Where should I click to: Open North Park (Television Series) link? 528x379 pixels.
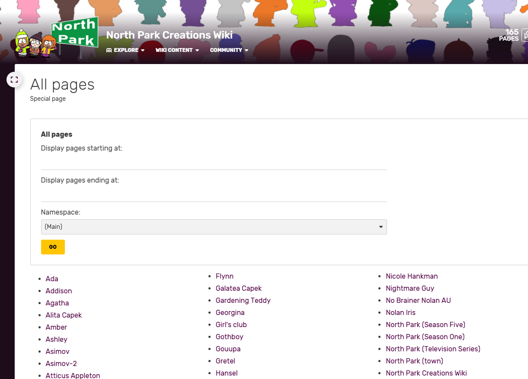(433, 349)
